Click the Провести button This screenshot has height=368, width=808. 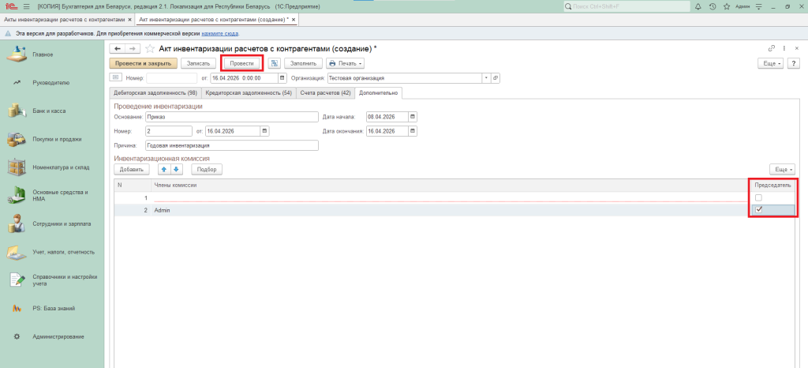pos(241,63)
